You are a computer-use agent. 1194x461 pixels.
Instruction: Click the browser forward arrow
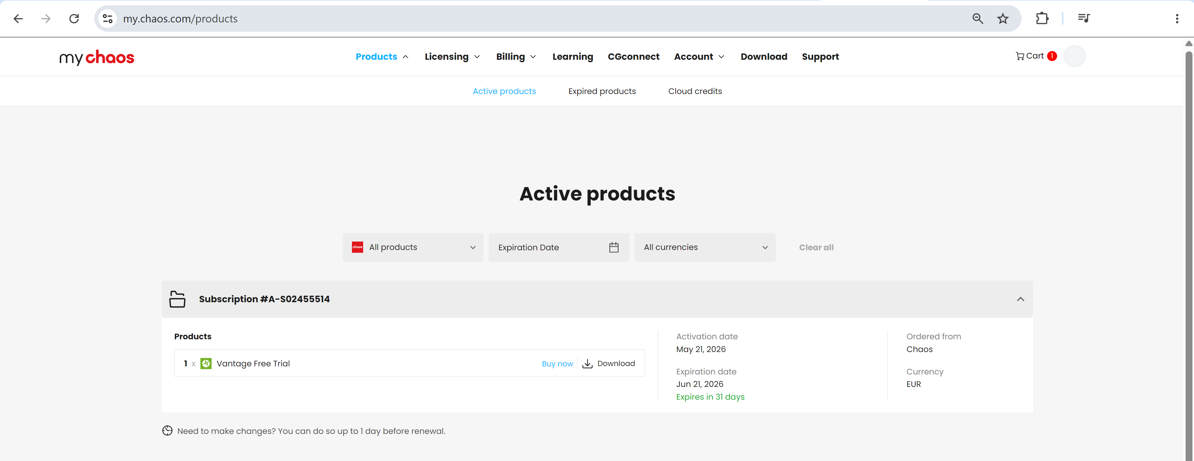coord(46,19)
